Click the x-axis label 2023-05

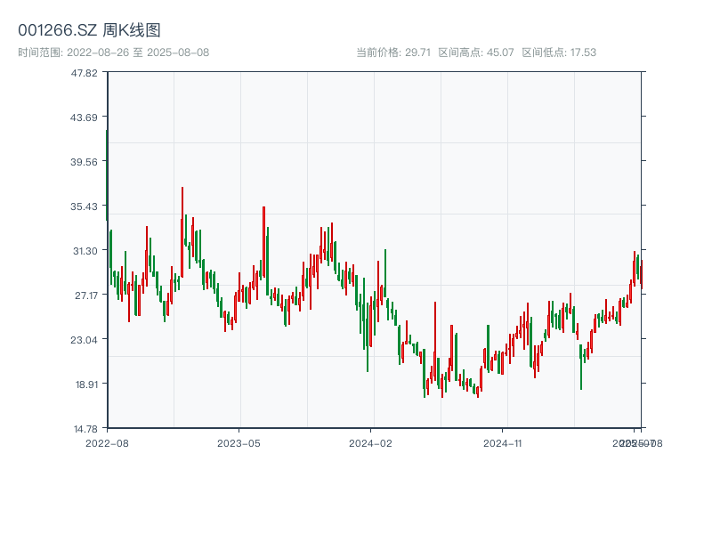(239, 443)
